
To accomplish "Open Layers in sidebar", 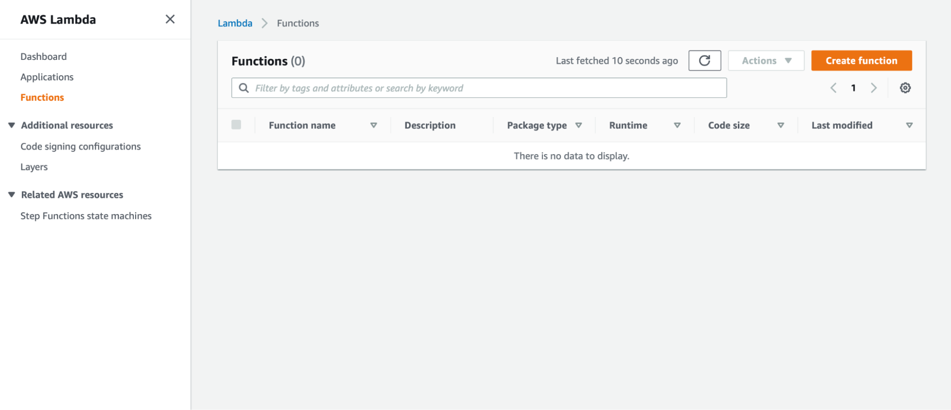I will 34,167.
